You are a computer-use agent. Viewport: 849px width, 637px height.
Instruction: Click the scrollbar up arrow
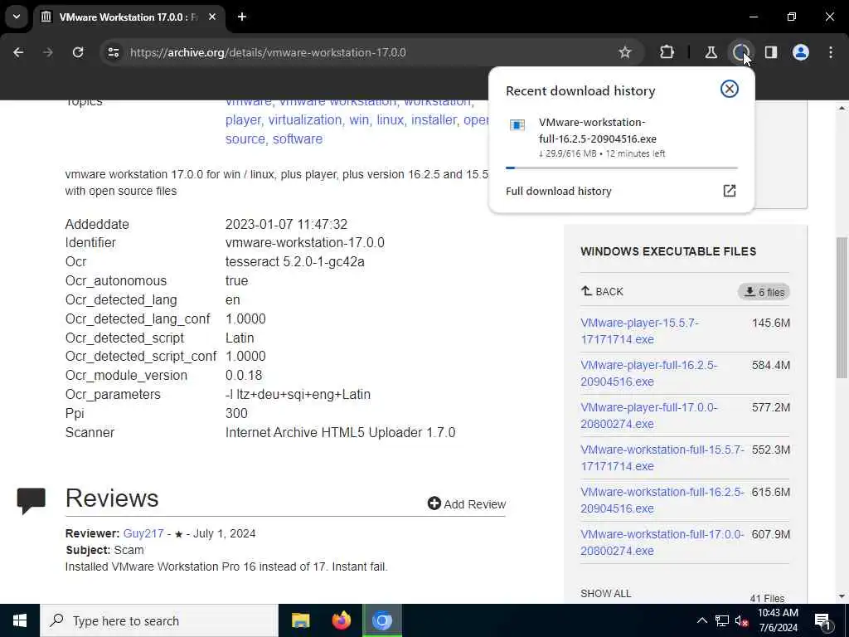pyautogui.click(x=842, y=107)
